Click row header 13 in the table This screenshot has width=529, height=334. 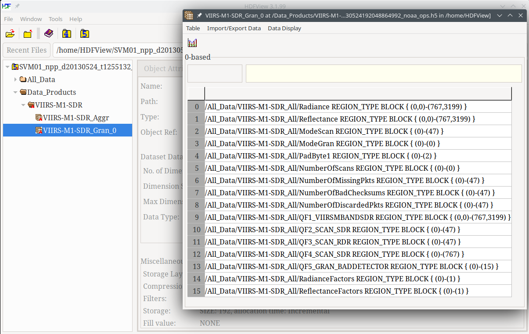pyautogui.click(x=196, y=266)
